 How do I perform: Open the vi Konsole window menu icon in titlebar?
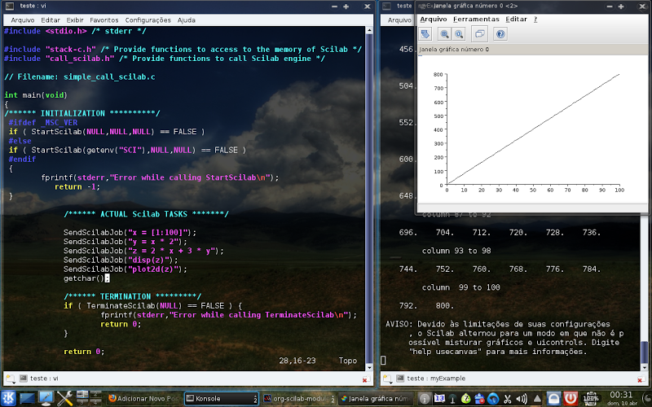tap(10, 6)
